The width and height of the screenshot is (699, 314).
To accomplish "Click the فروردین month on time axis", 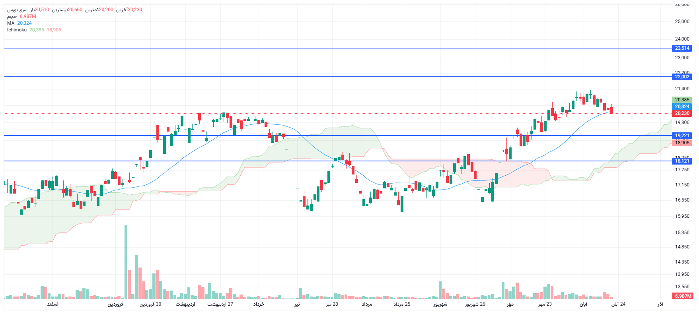I will (115, 304).
